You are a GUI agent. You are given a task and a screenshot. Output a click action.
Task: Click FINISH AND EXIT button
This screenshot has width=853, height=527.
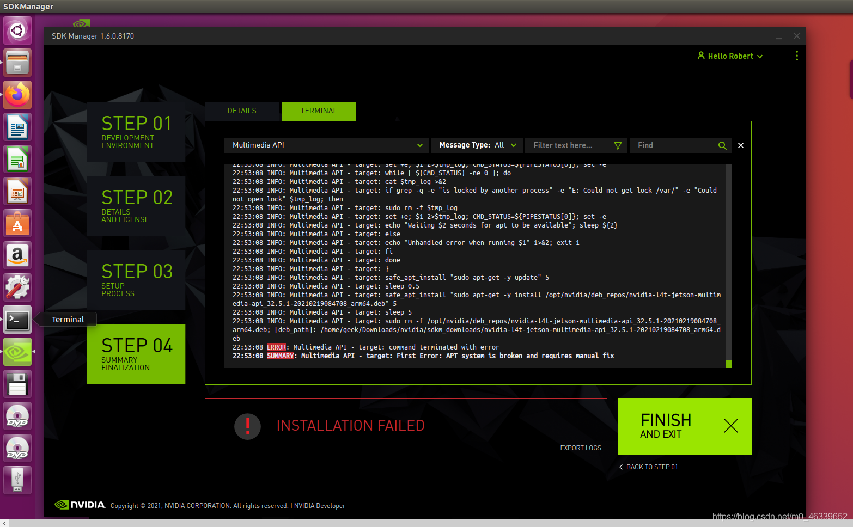click(685, 426)
